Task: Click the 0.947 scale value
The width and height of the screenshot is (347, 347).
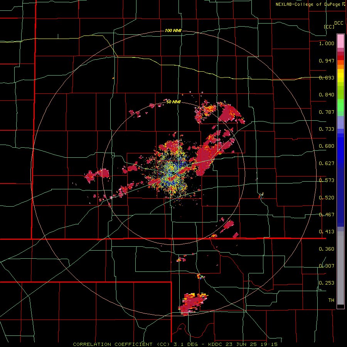Action: click(327, 61)
